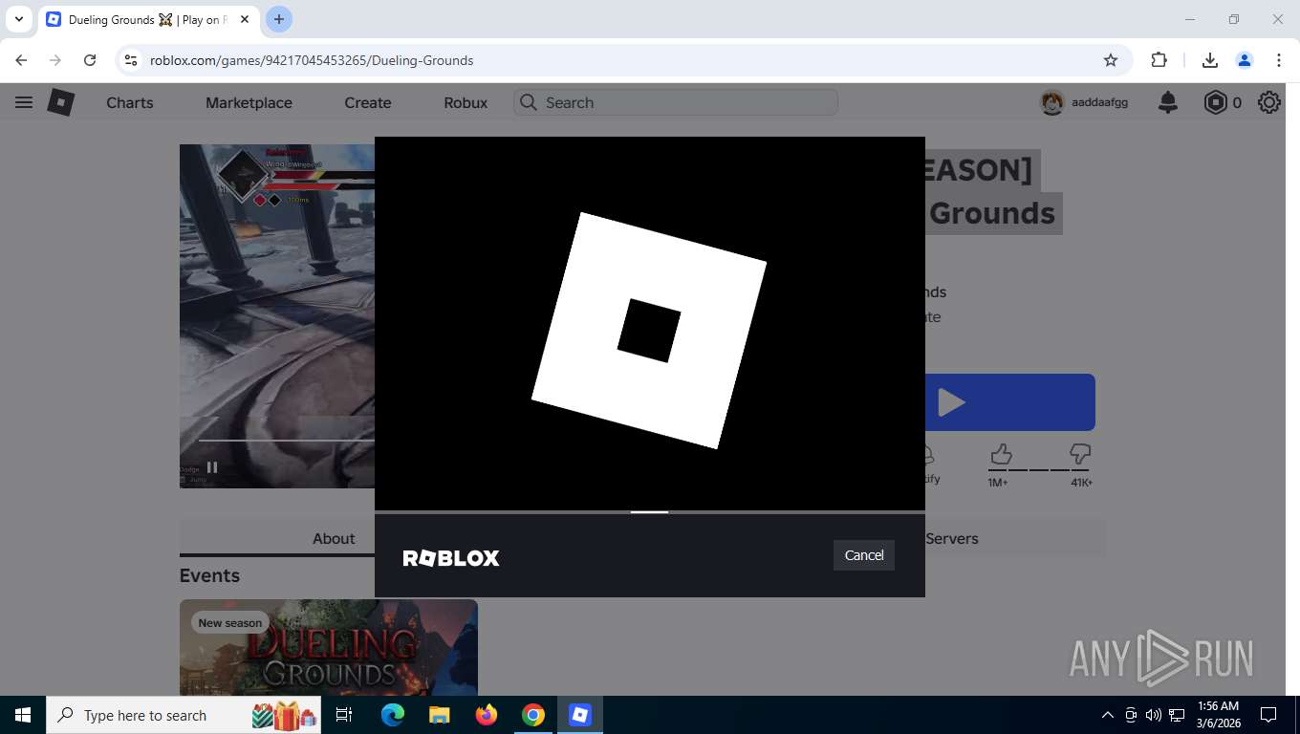Image resolution: width=1300 pixels, height=734 pixels.
Task: Bookmark this page with star icon
Action: tap(1111, 60)
